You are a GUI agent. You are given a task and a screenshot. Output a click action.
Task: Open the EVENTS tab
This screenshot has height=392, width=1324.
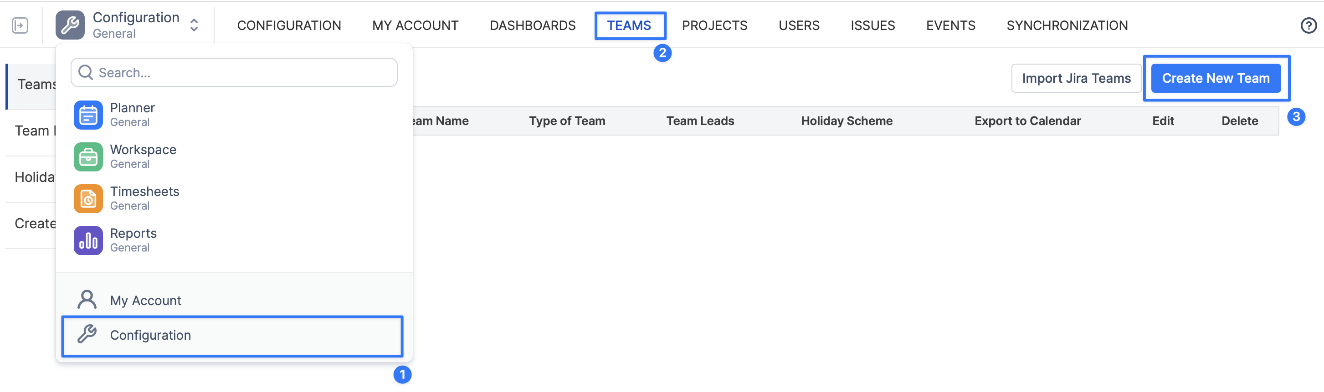tap(950, 25)
